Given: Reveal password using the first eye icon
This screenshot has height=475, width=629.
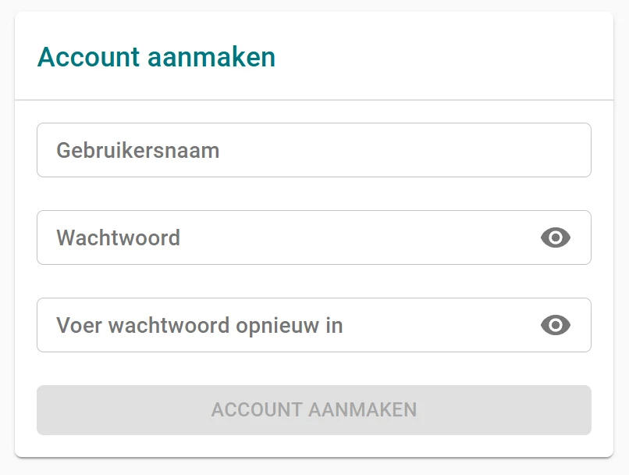Looking at the screenshot, I should pos(556,237).
